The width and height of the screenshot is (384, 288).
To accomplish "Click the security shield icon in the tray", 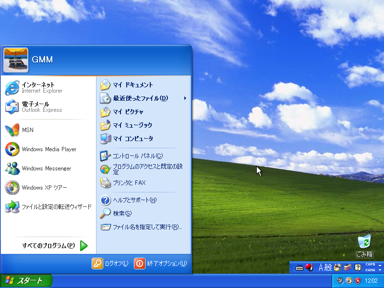I will [x=357, y=281].
